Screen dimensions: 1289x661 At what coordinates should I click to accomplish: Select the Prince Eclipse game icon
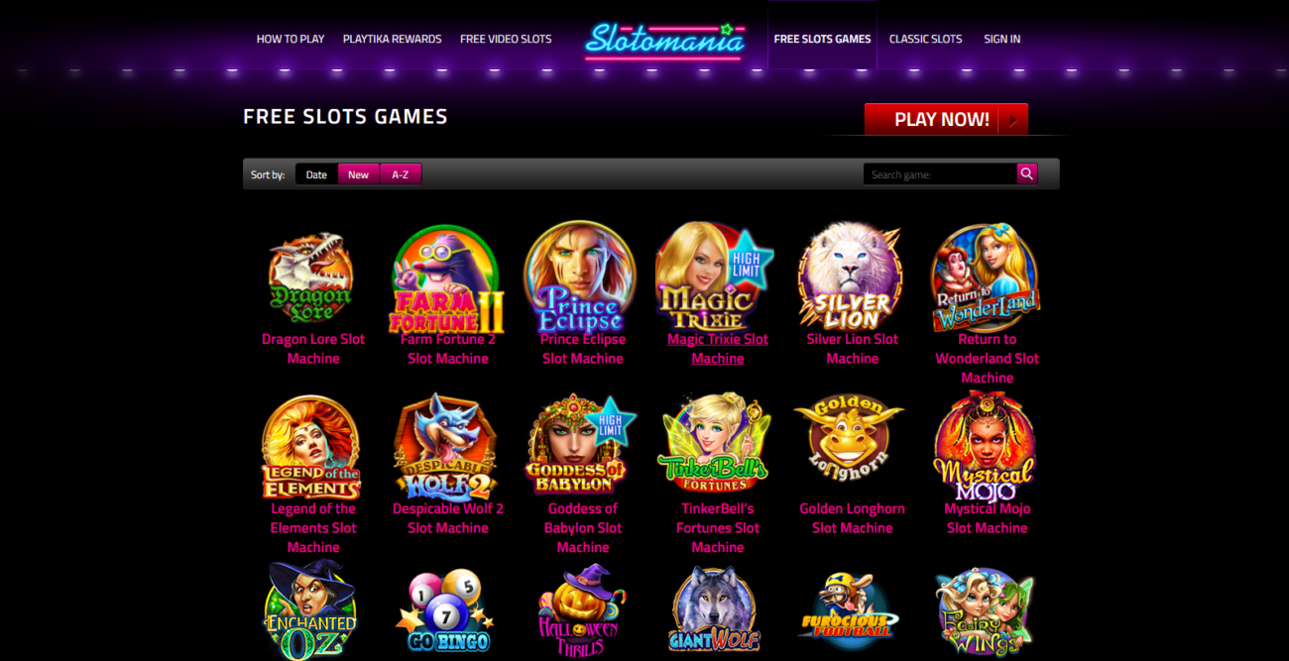pyautogui.click(x=582, y=277)
